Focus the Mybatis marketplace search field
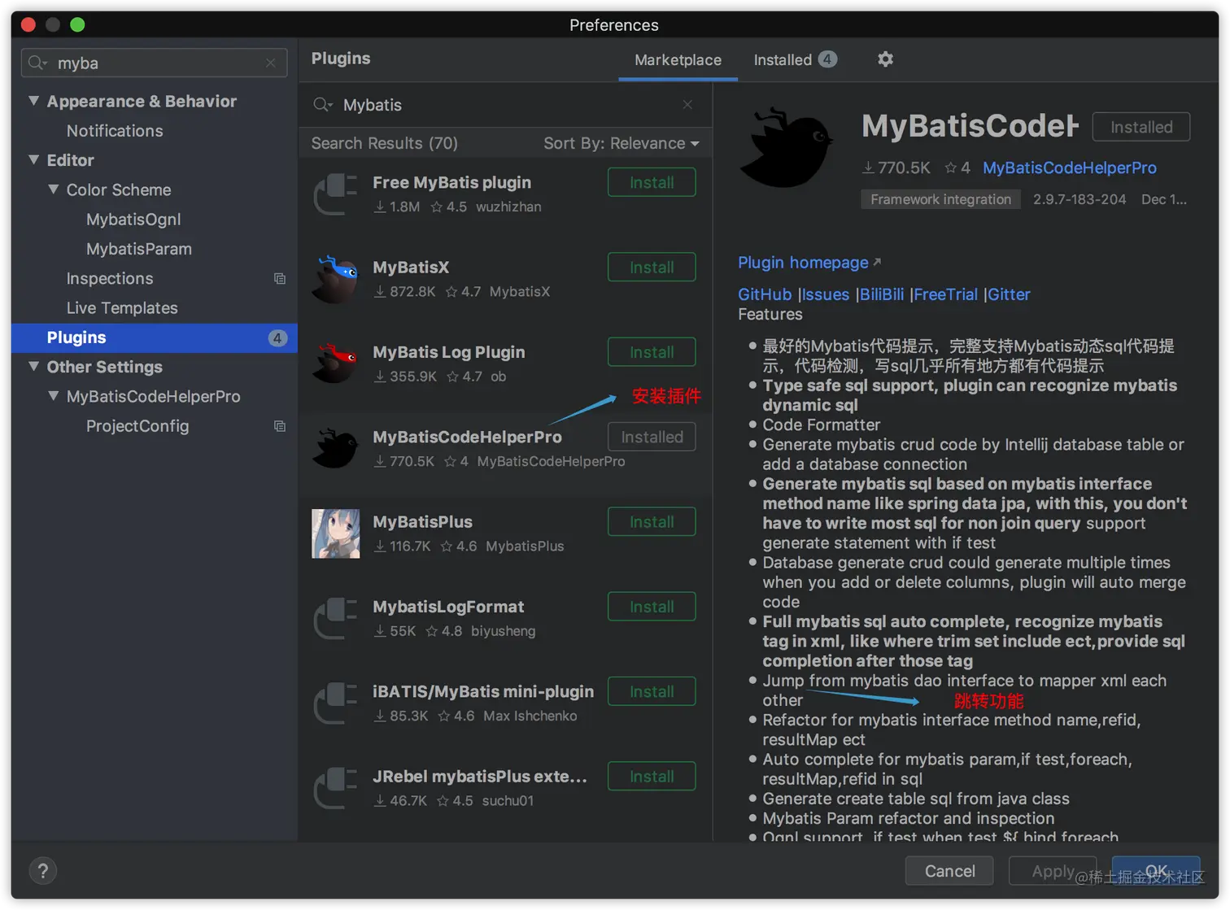The height and width of the screenshot is (910, 1230). point(504,105)
